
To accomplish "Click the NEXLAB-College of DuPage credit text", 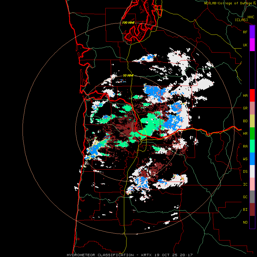I will [228, 3].
